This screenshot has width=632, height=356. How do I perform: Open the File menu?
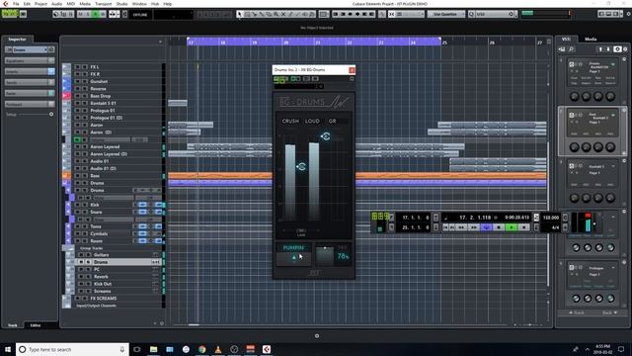tap(16, 4)
